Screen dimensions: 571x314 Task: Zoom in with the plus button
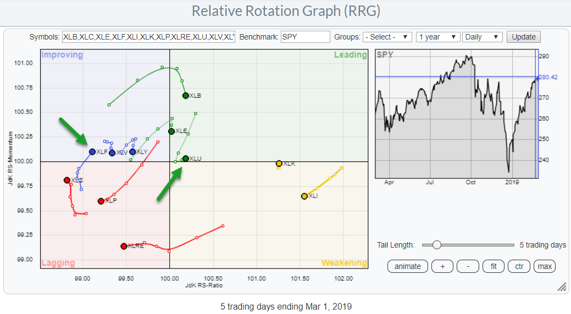click(x=442, y=266)
